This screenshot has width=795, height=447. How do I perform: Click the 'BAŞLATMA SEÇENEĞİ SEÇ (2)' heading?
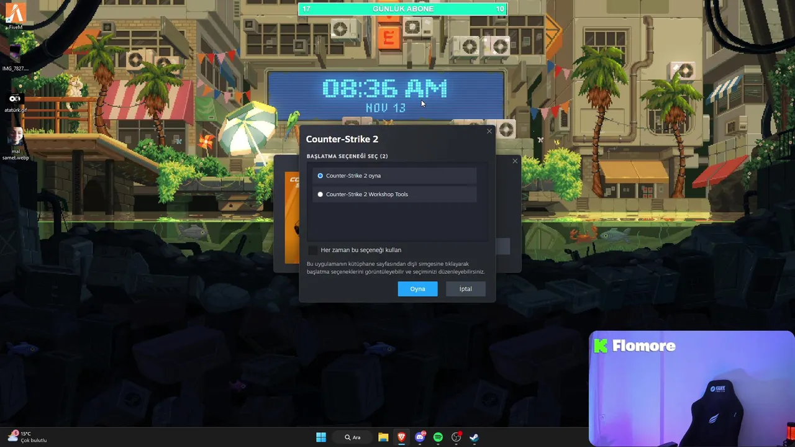click(347, 156)
